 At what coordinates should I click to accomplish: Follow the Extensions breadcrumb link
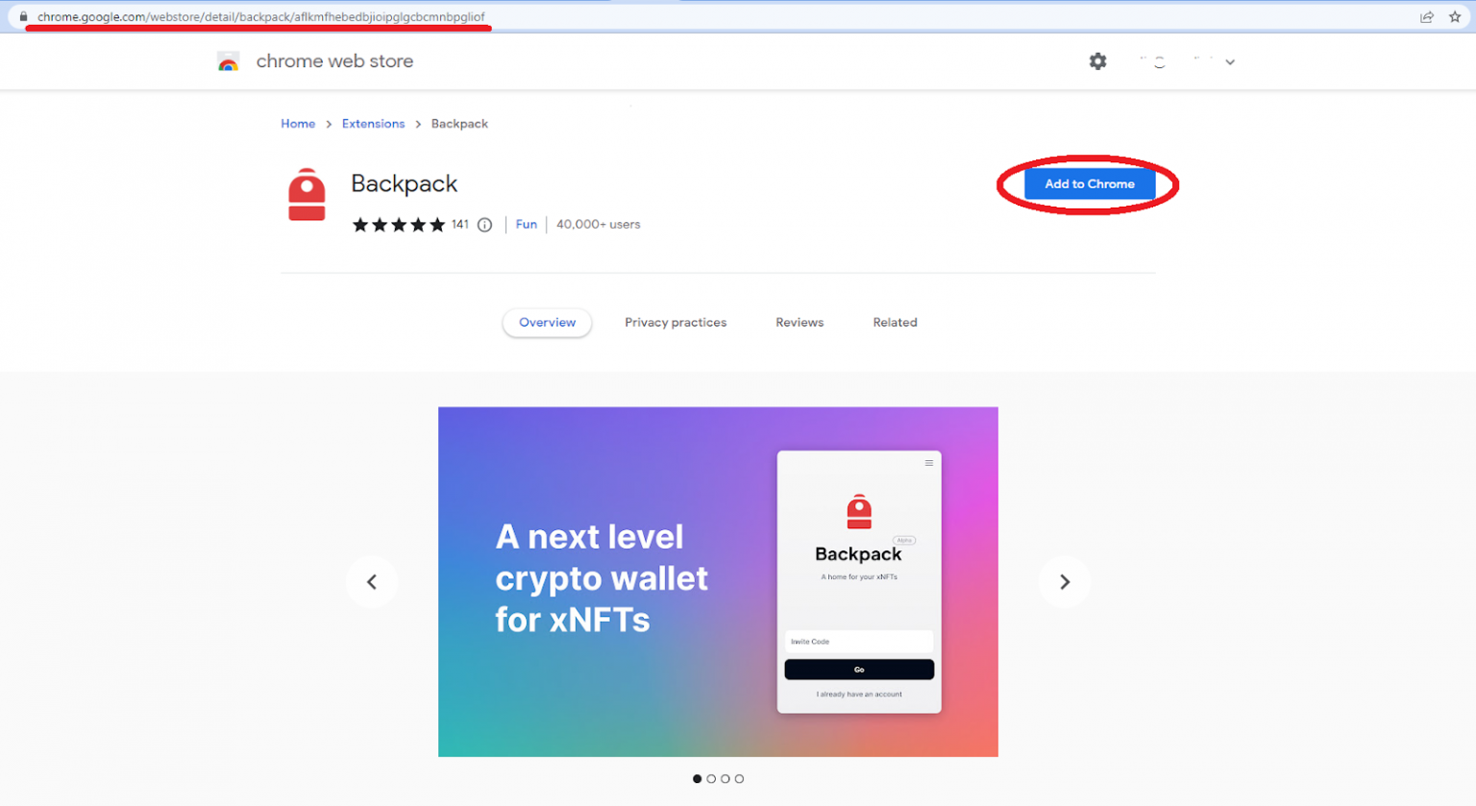(373, 124)
